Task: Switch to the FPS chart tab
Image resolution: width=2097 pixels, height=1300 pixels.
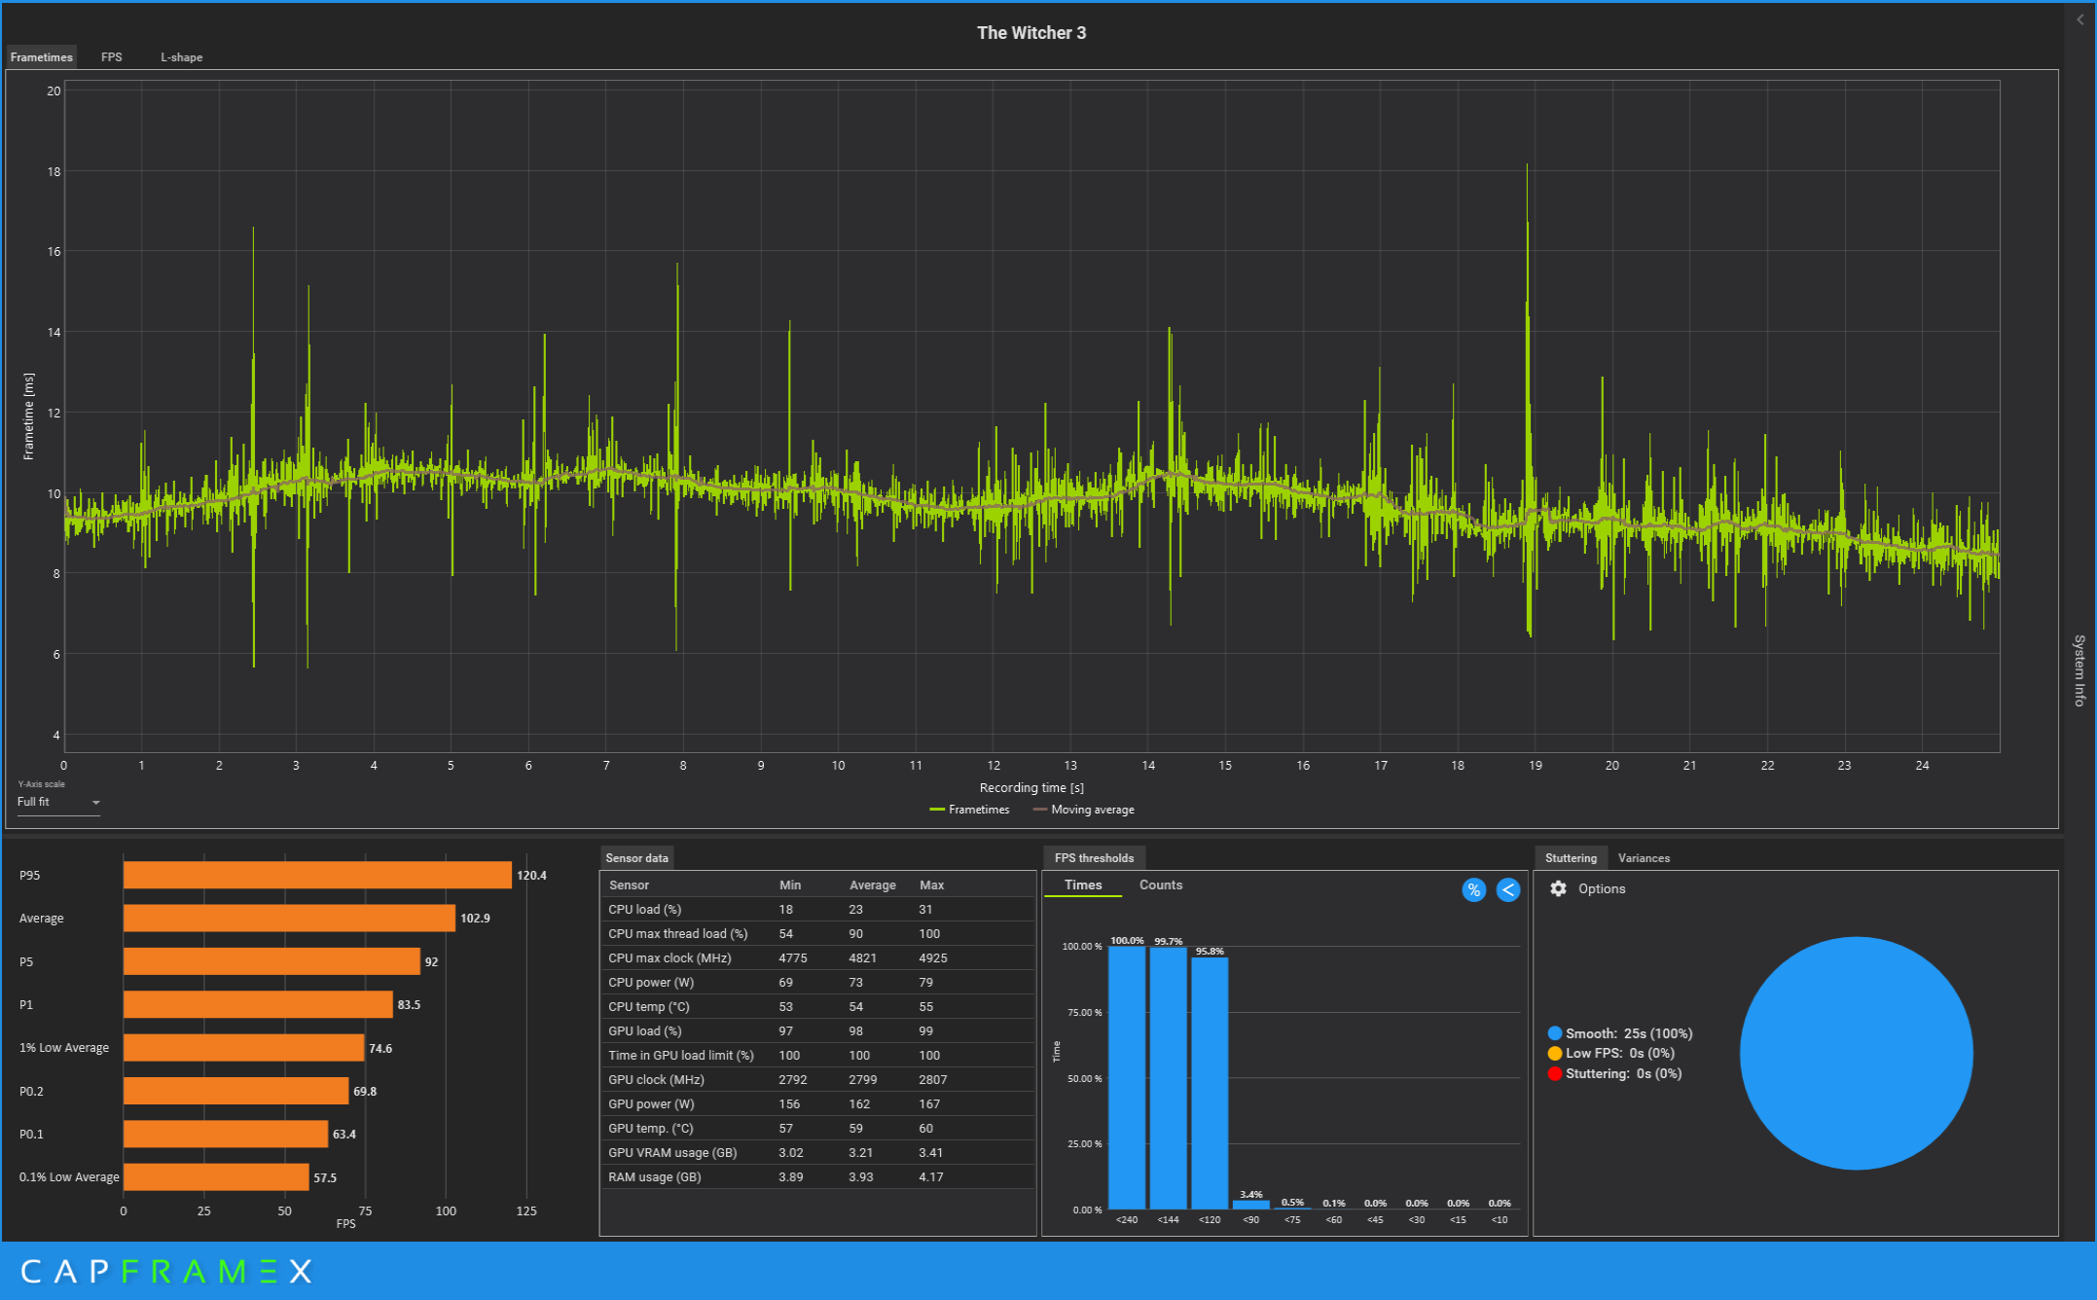Action: point(112,57)
